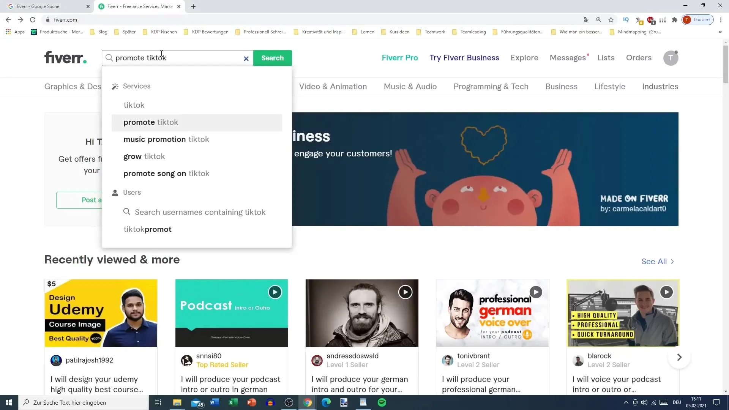Open the Music & Audio category
The image size is (729, 410).
pos(410,87)
